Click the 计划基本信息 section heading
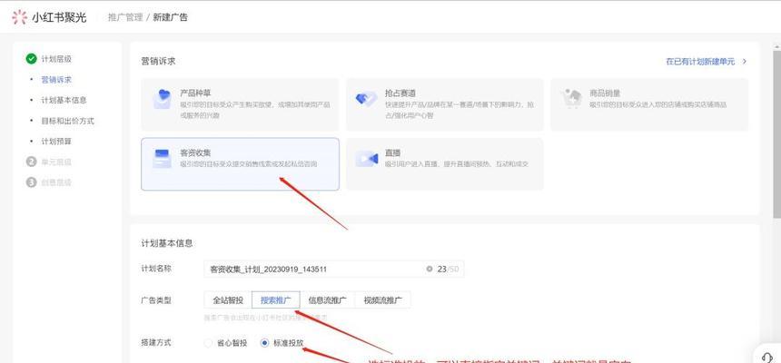This screenshot has width=781, height=363. pos(167,243)
